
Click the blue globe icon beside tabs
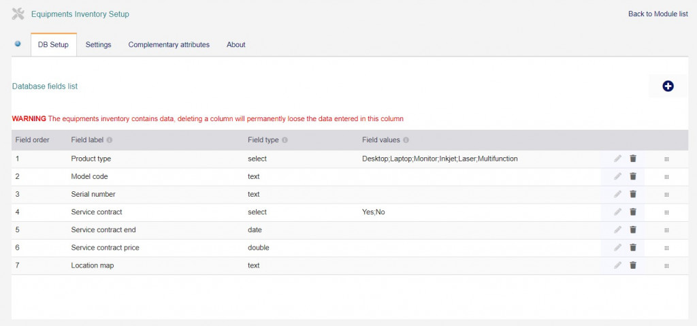[x=18, y=44]
